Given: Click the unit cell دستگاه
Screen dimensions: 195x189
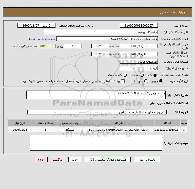Looking at the screenshot, I should pyautogui.click(x=70, y=130).
